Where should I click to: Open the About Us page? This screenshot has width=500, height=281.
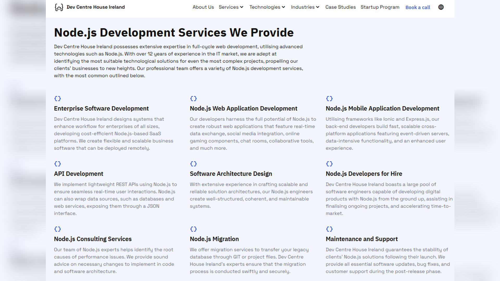(203, 7)
